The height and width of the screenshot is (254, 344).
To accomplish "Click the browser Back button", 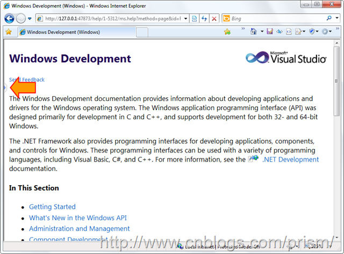I will point(9,18).
